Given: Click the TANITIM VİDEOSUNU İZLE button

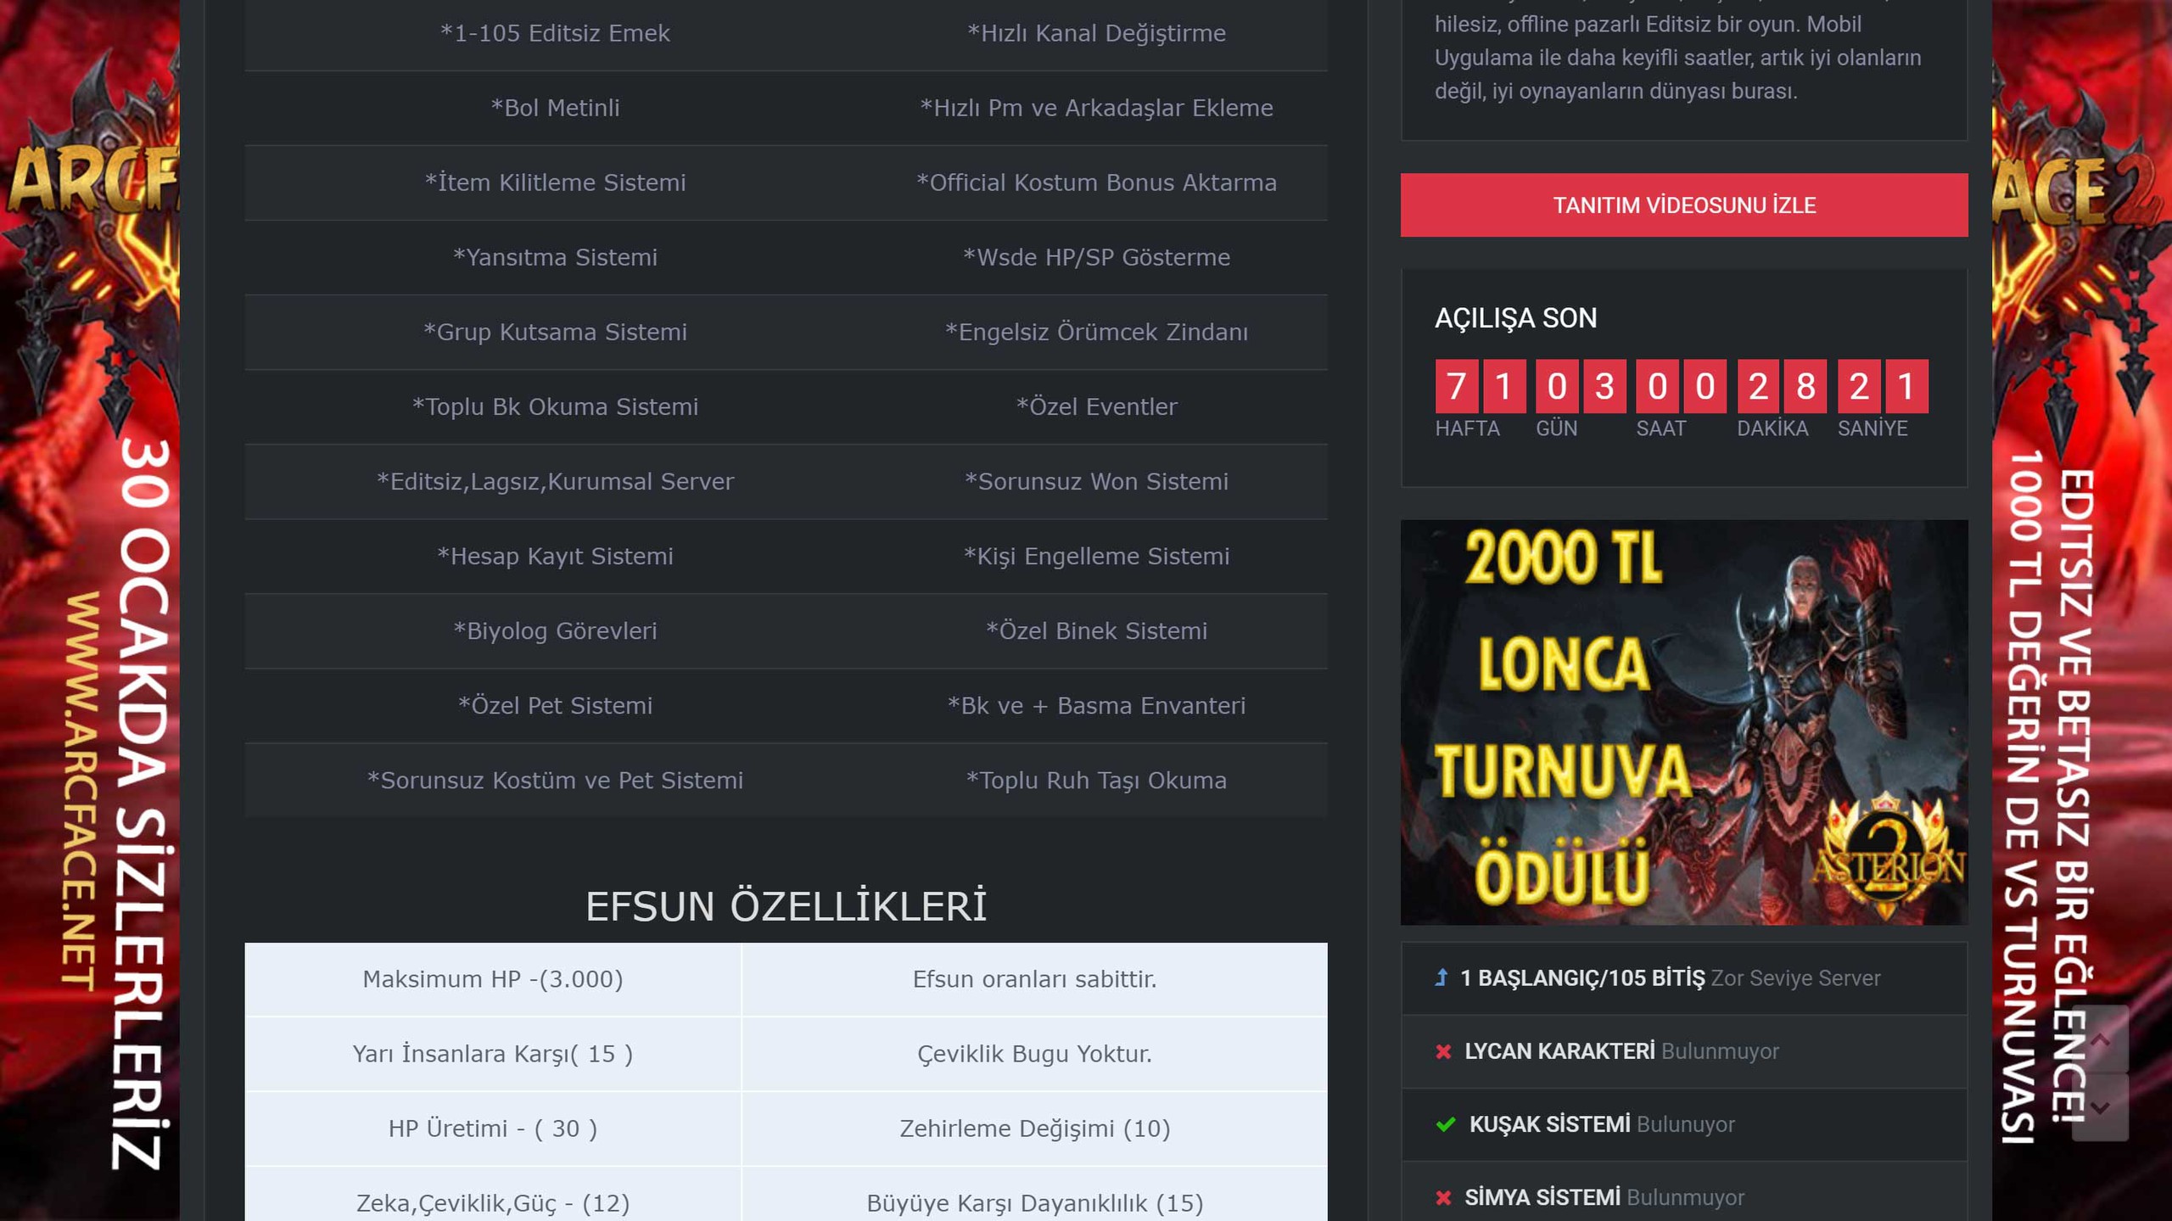Looking at the screenshot, I should [1683, 205].
